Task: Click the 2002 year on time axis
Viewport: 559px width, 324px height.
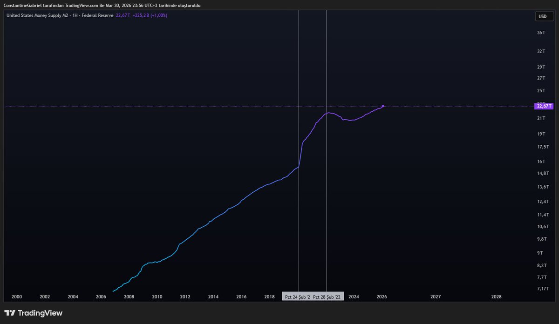Action: tap(45, 297)
